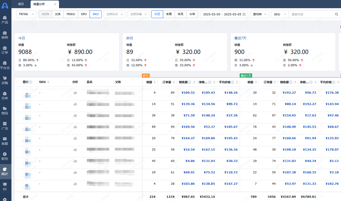Open the calendar icon in date range

coord(244,14)
